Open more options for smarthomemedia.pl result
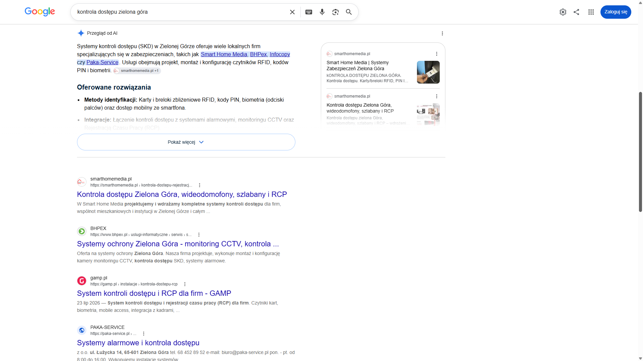This screenshot has width=643, height=361. (x=200, y=185)
